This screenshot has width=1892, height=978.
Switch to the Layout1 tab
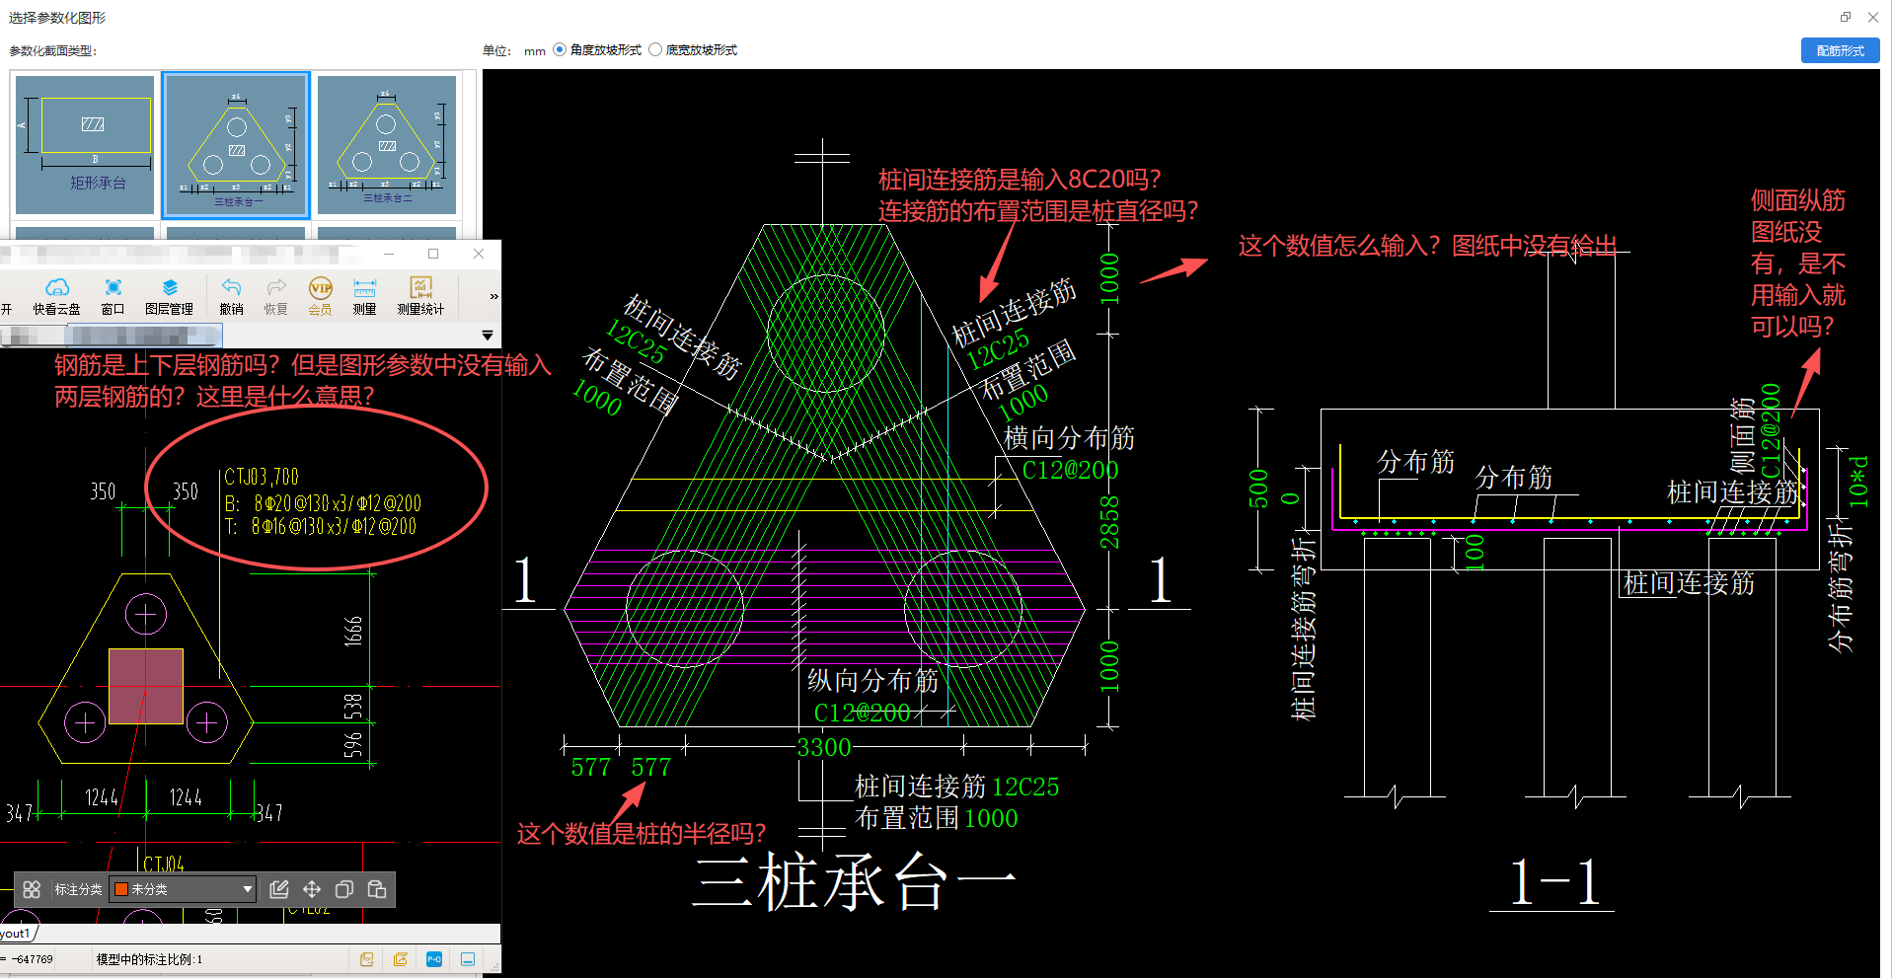tap(15, 932)
